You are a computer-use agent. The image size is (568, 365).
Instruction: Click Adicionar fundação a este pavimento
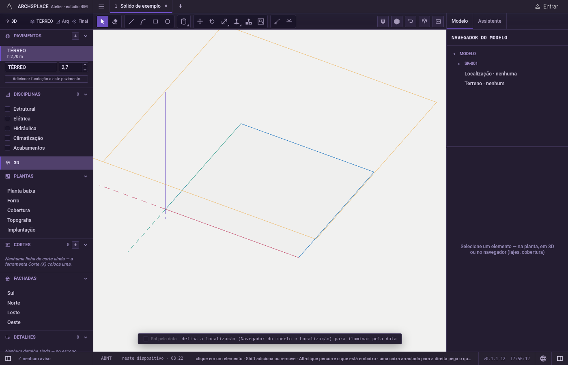46,79
